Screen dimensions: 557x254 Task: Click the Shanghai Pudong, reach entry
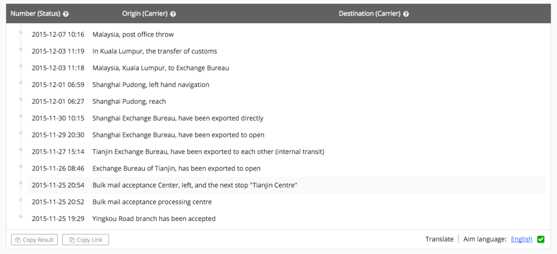pos(129,101)
